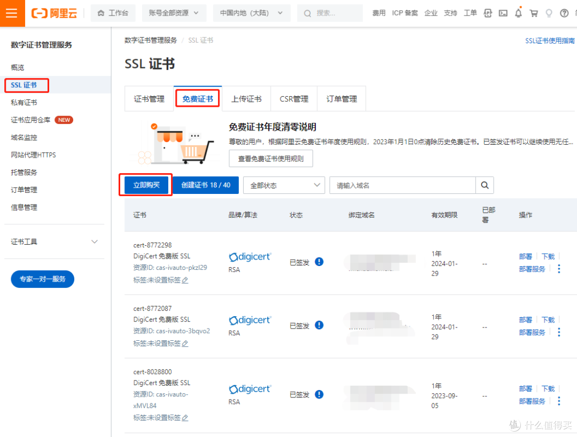The width and height of the screenshot is (577, 437).
Task: Open 网站代理HTTPS in the sidebar
Action: tap(34, 155)
